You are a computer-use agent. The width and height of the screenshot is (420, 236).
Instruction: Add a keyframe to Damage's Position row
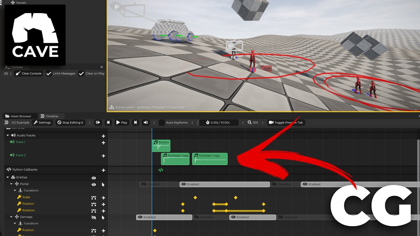click(x=103, y=231)
